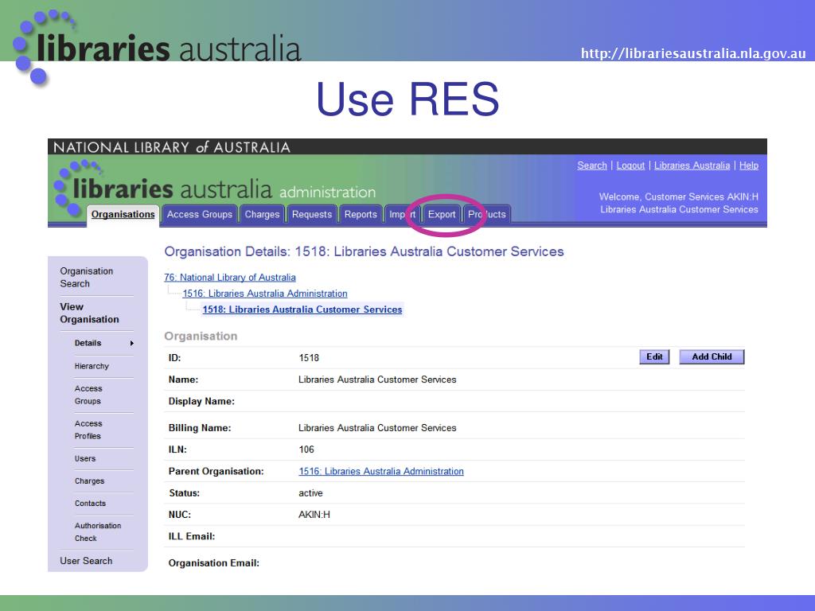815x611 pixels.
Task: Click the NATIONAL LIBRARY of AUSTRALIA banner text
Action: [172, 147]
